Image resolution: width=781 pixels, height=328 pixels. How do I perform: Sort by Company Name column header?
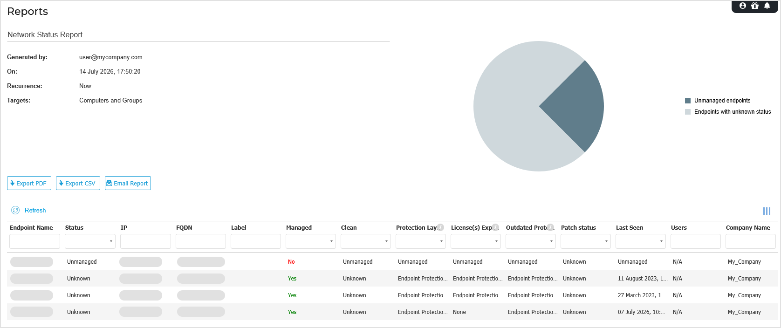(748, 228)
